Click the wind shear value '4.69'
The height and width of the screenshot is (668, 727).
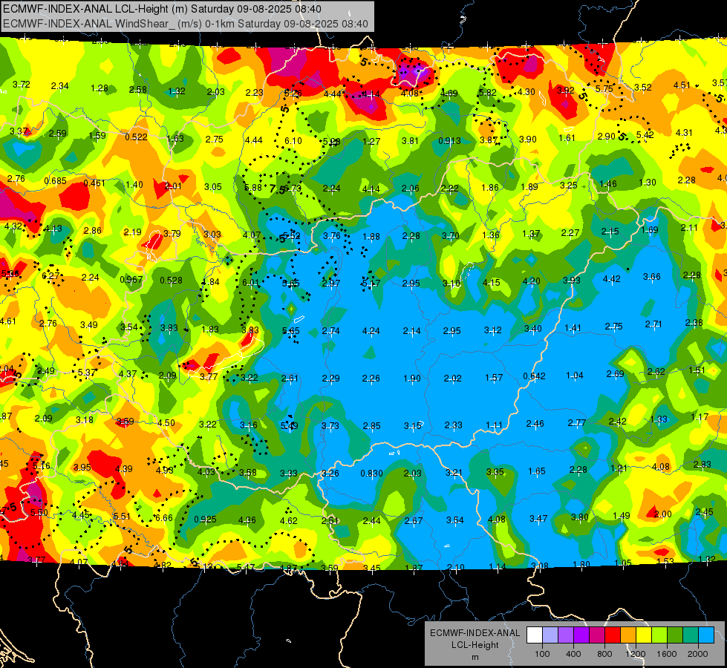(449, 94)
